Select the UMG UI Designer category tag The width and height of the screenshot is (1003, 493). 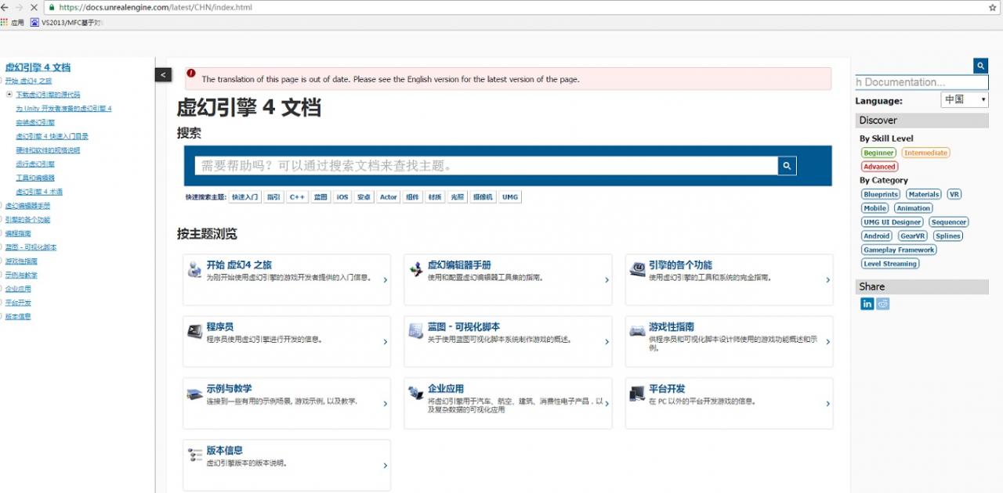(893, 222)
